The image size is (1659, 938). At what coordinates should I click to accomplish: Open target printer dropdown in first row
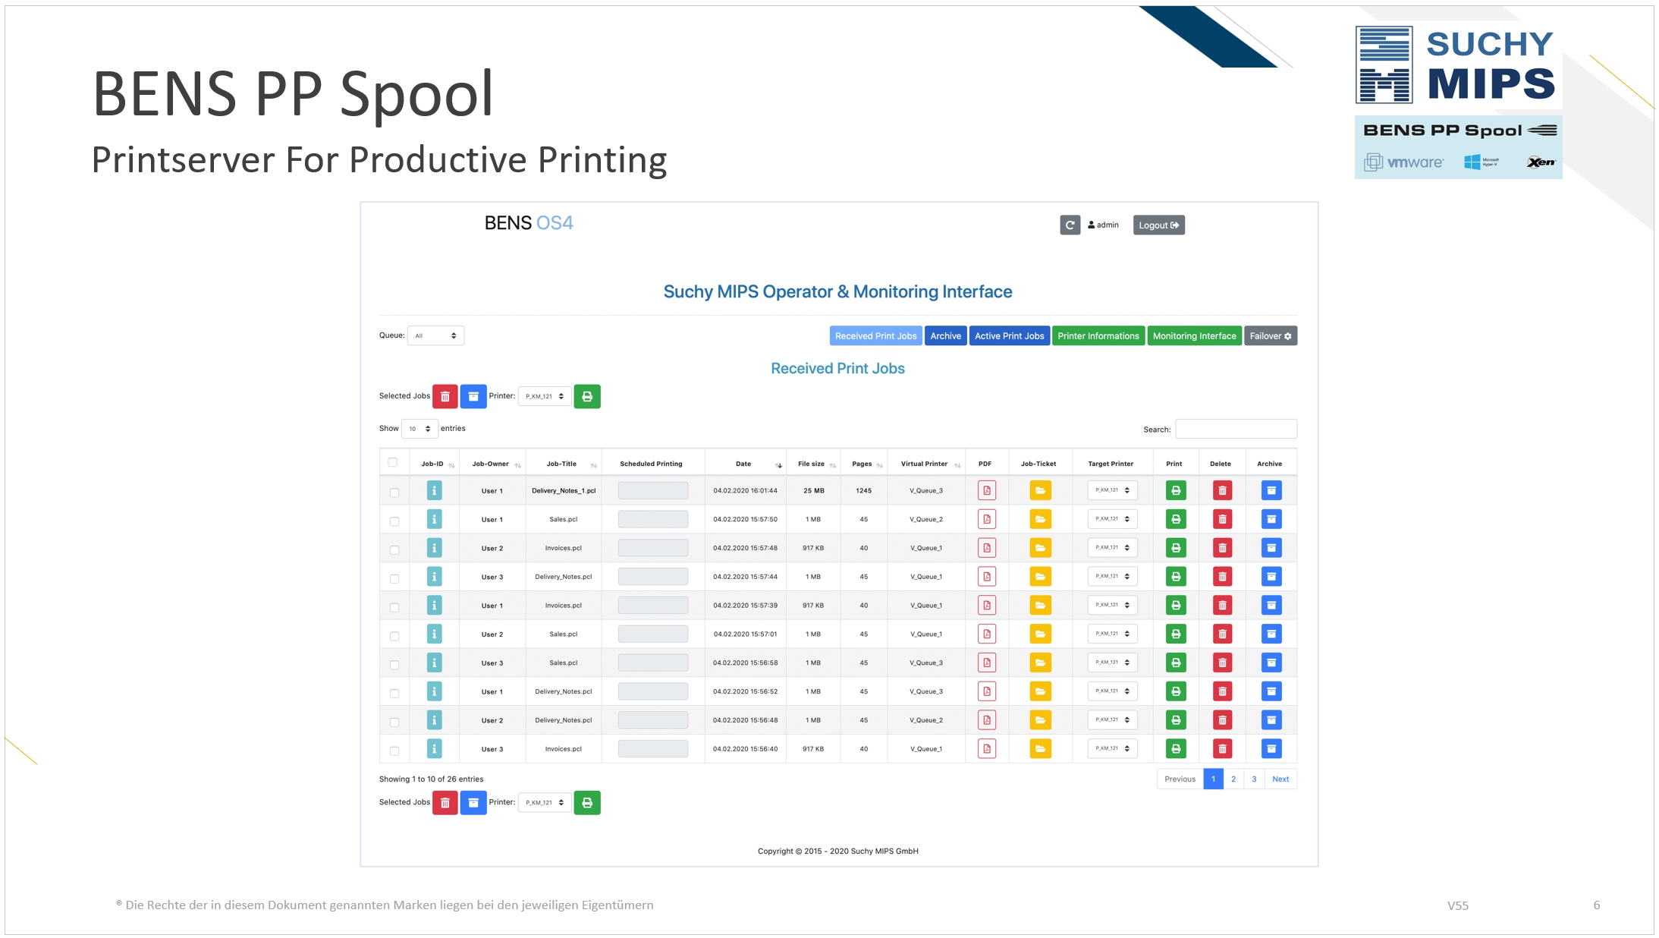click(1112, 490)
